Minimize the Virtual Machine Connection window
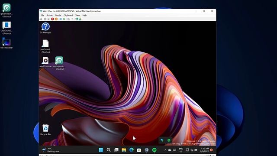Screen dimensions: 277x156 pyautogui.click(x=196, y=11)
